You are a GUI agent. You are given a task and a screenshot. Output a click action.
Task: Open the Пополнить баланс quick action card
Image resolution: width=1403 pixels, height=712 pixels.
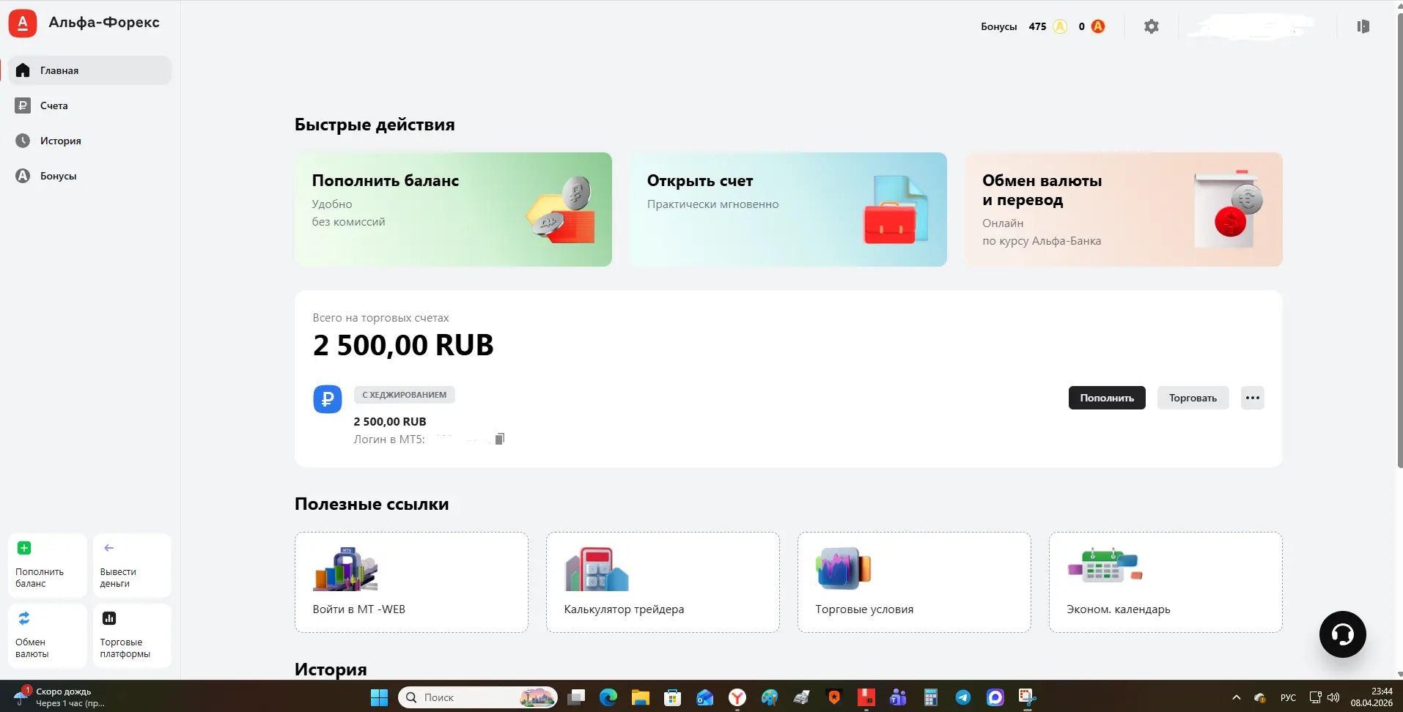(453, 209)
